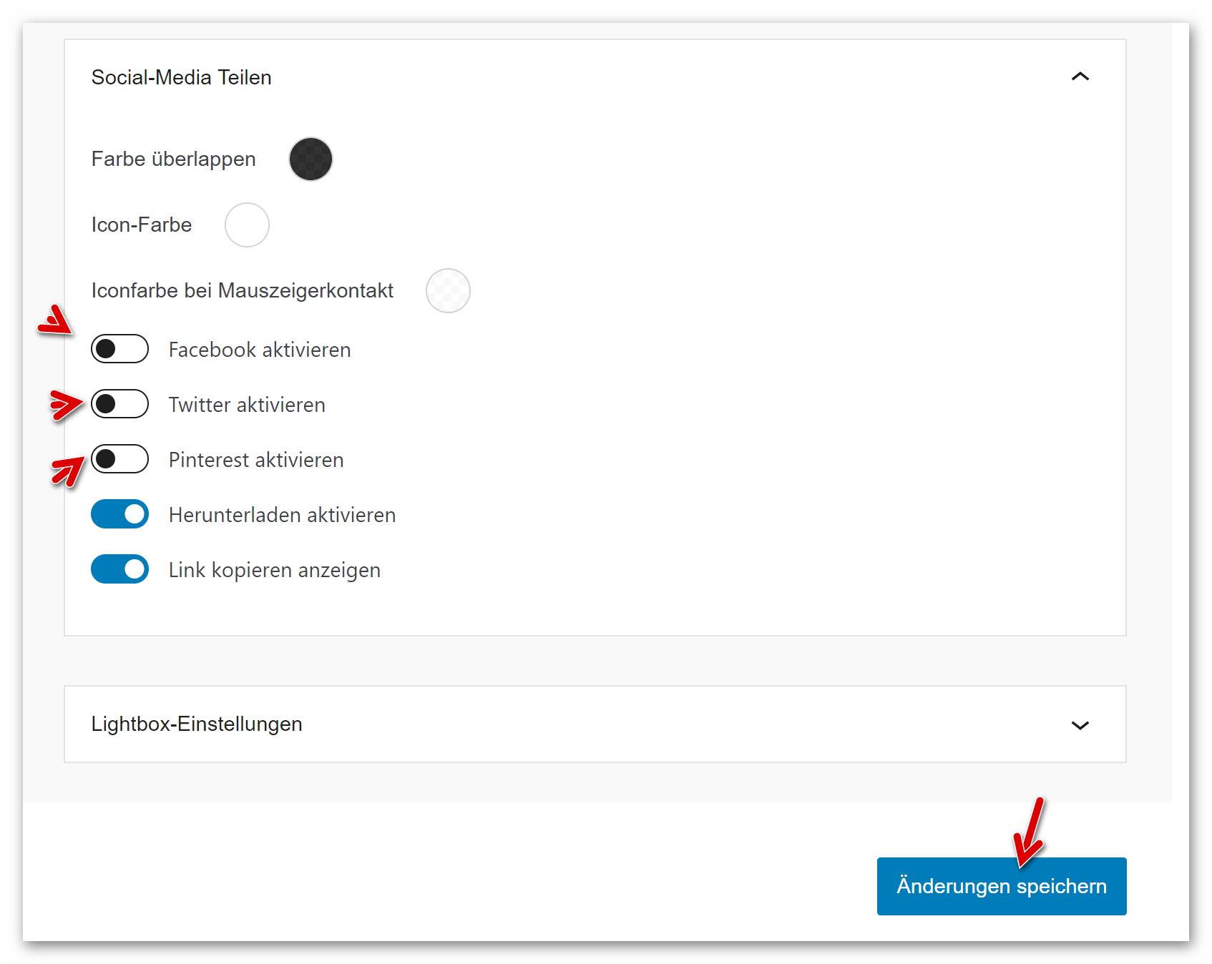This screenshot has width=1212, height=964.
Task: Click the Farbe überlappen label text
Action: [x=173, y=159]
